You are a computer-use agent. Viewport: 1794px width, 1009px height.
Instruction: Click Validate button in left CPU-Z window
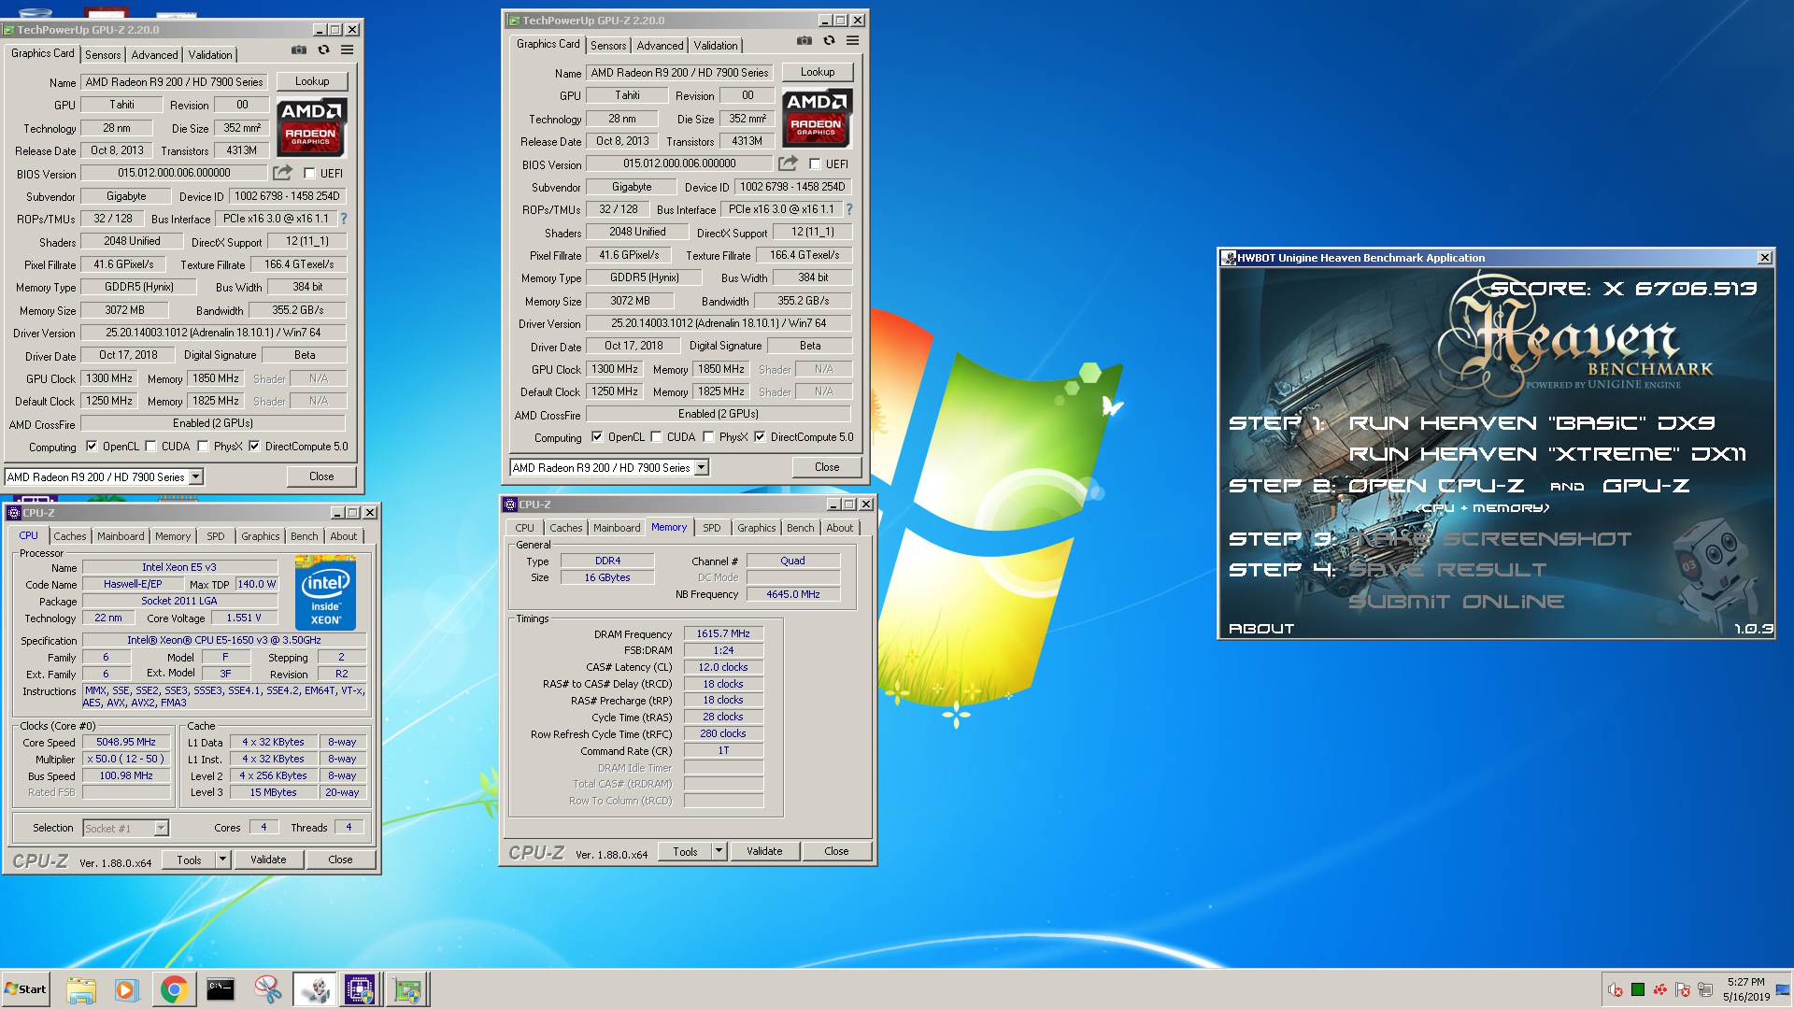pyautogui.click(x=268, y=860)
